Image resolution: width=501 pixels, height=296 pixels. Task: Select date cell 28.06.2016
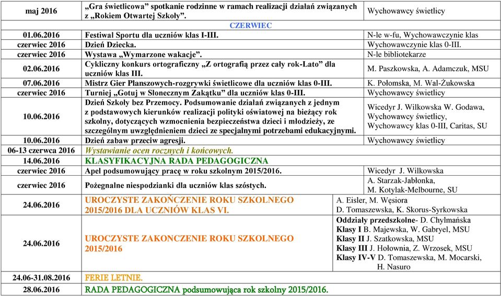(41, 290)
